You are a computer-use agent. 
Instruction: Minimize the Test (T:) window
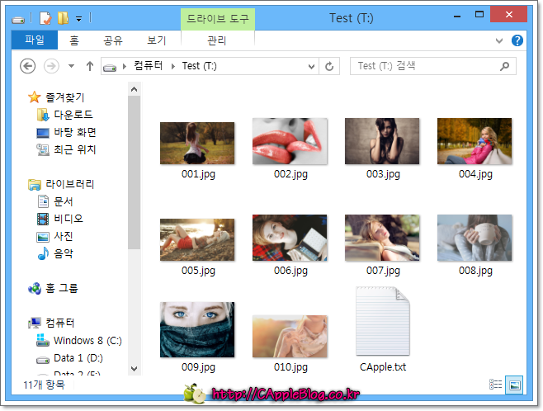click(457, 16)
